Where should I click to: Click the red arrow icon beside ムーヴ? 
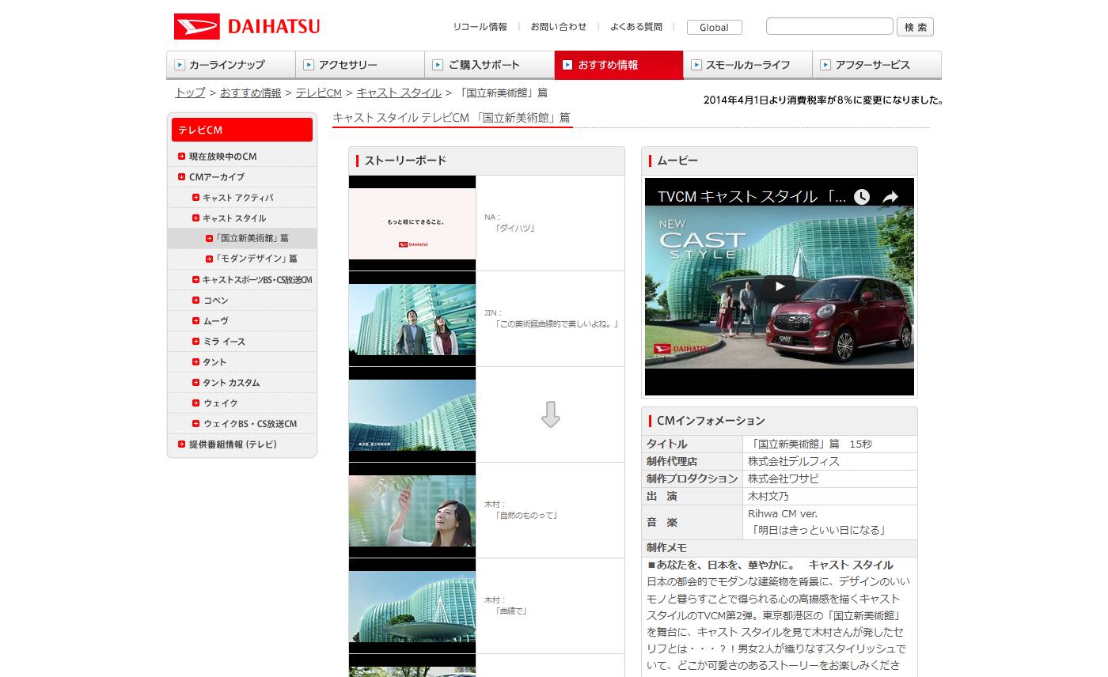click(195, 321)
